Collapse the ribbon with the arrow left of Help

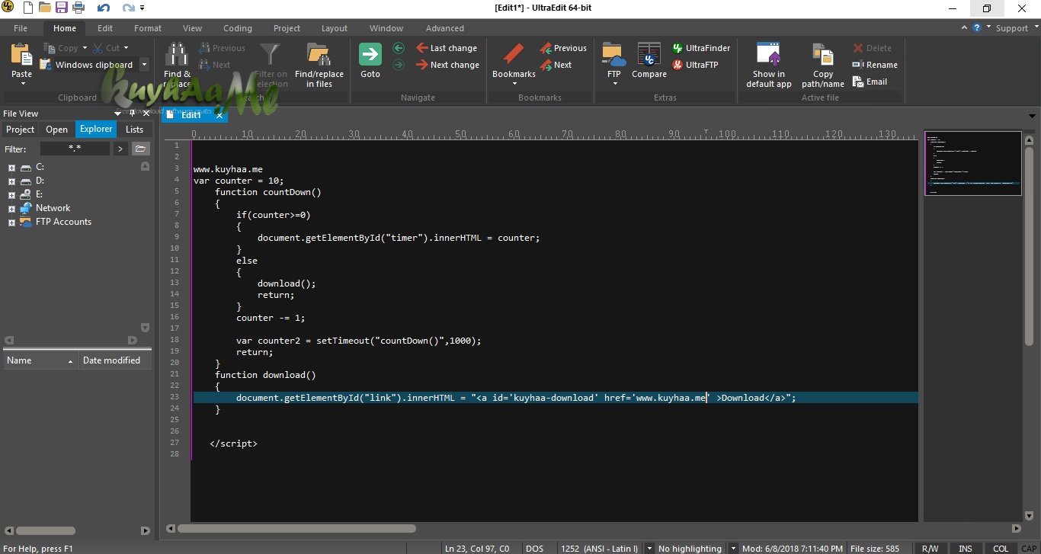pyautogui.click(x=966, y=28)
